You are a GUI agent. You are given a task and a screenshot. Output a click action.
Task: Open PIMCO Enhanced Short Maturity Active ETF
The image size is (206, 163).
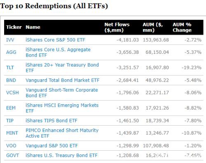tap(62, 133)
